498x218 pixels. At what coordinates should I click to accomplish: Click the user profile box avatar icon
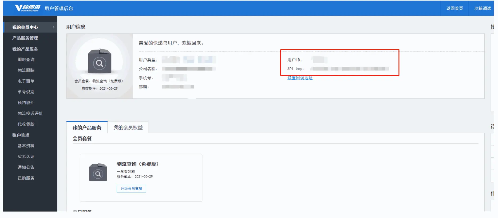coord(99,61)
